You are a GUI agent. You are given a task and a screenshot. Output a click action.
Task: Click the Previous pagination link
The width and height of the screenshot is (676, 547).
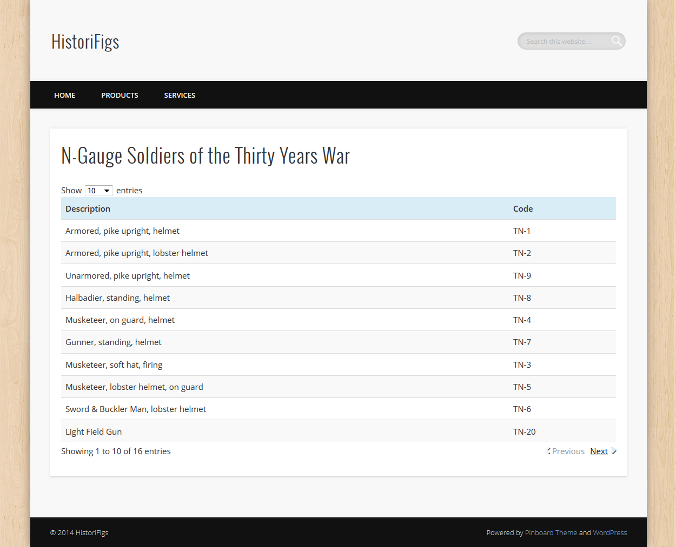(x=568, y=451)
